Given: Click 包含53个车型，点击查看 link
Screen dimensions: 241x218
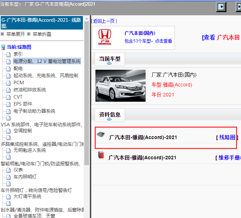Looking at the screenshot, I should click(148, 41).
